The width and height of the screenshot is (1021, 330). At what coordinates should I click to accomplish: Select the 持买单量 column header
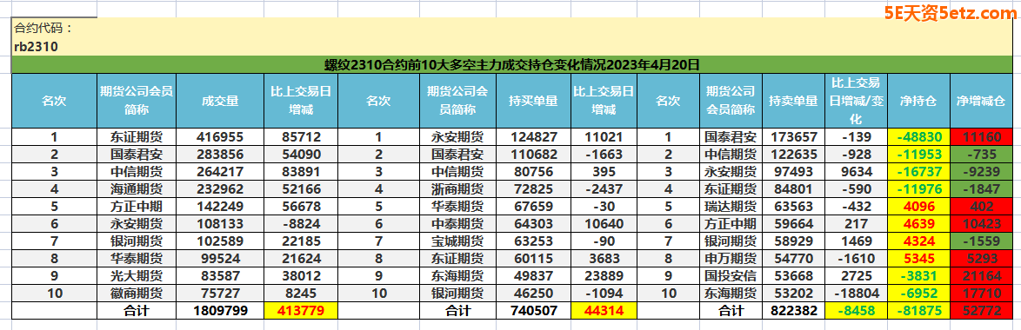pyautogui.click(x=533, y=101)
